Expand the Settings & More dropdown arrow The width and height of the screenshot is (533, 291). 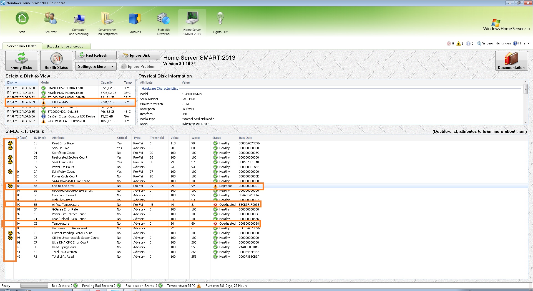point(112,66)
